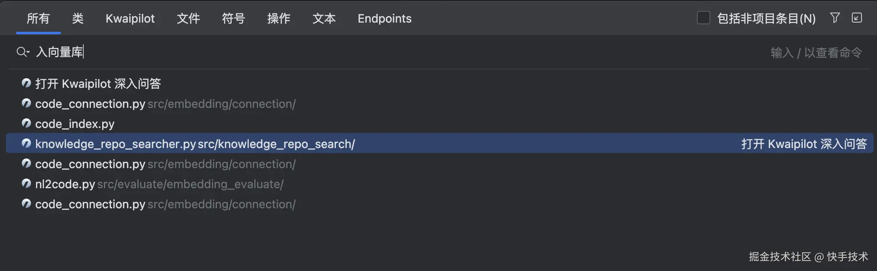Select the 符号 tab
Viewport: 877px width, 271px height.
click(233, 18)
